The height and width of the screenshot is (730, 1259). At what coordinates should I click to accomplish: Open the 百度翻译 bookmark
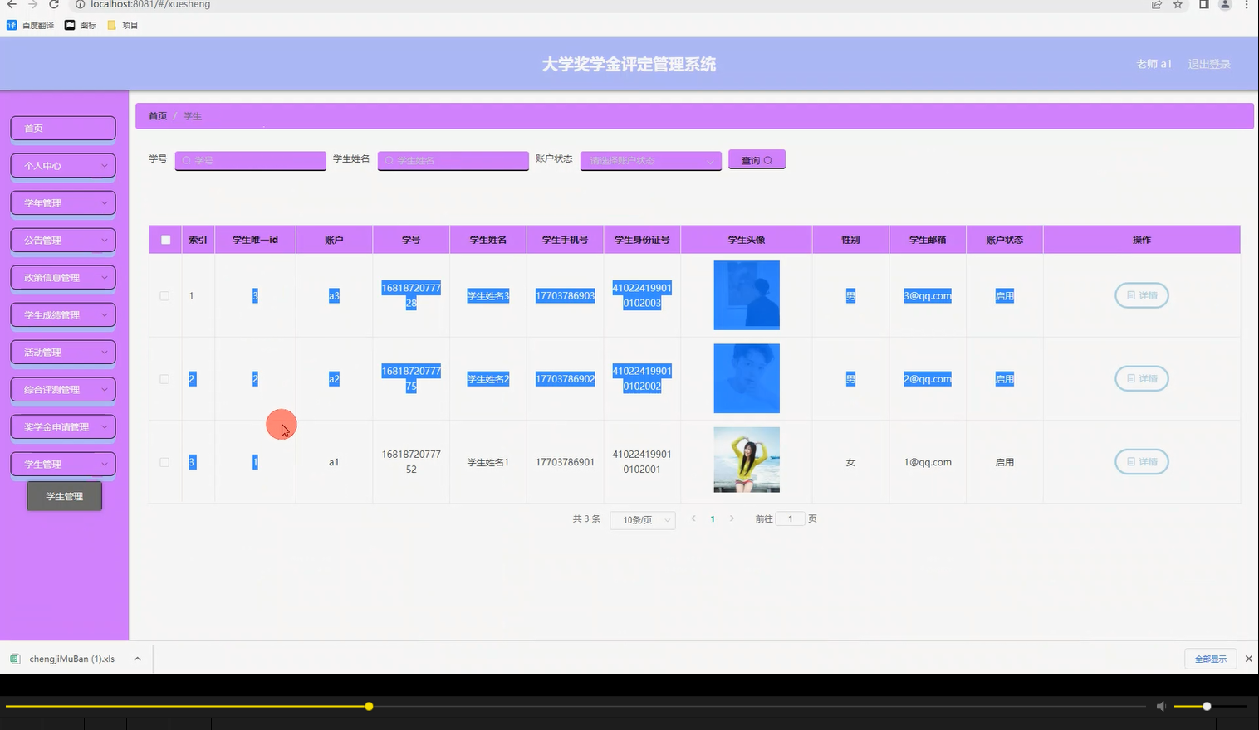(x=33, y=25)
